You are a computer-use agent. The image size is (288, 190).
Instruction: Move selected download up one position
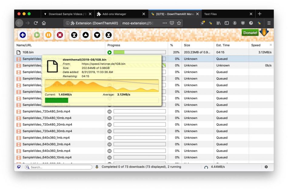tap(85, 35)
